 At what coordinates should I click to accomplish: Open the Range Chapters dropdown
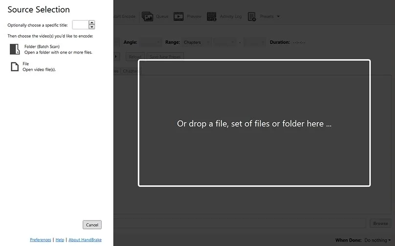[197, 42]
